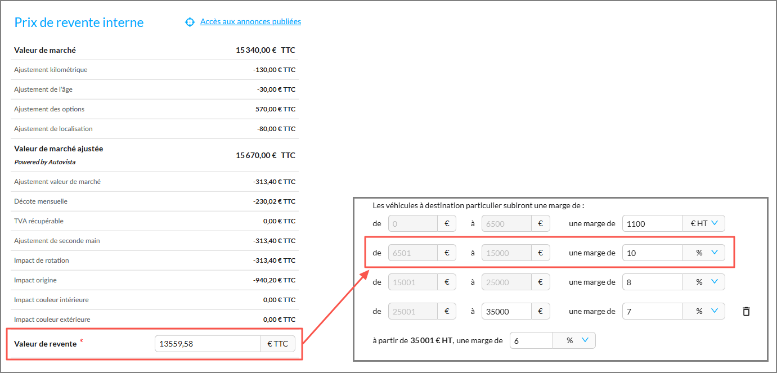Click the Ajustement kilométrique row label
The height and width of the screenshot is (373, 777).
(x=51, y=70)
